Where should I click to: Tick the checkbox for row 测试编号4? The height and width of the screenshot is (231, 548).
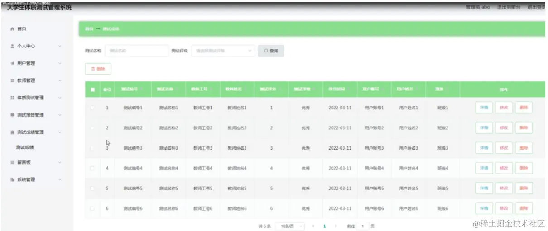pyautogui.click(x=92, y=168)
